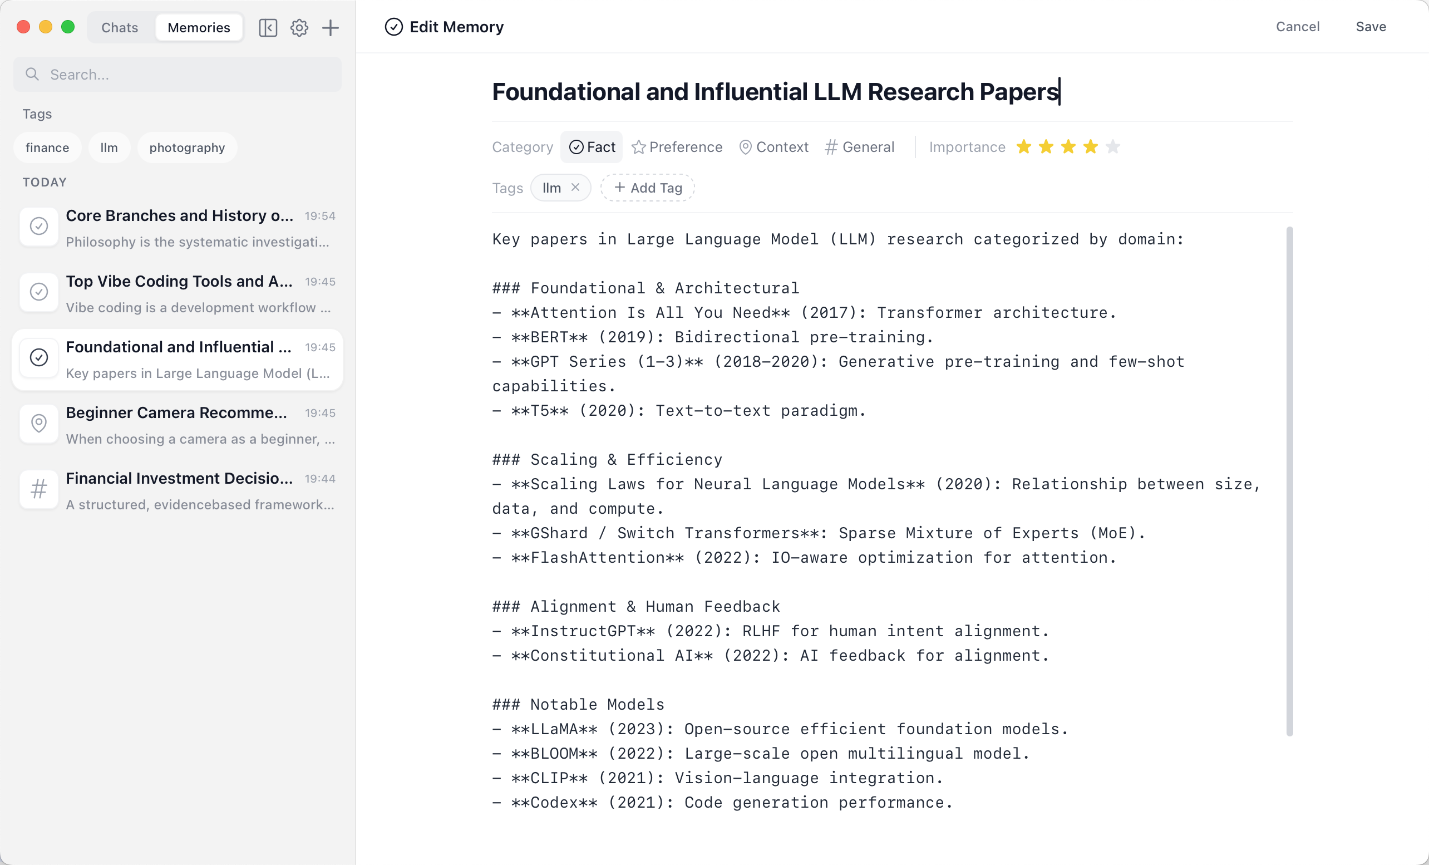The width and height of the screenshot is (1429, 865).
Task: Click the Save button
Action: tap(1371, 27)
